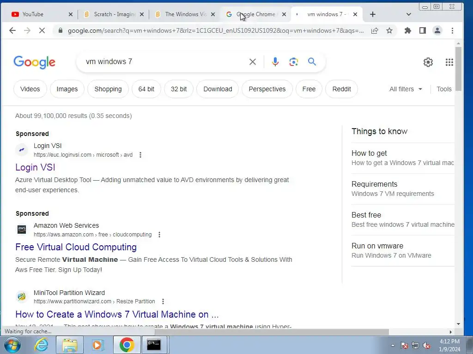Image resolution: width=473 pixels, height=354 pixels.
Task: Select the 64 bit filter chip
Action: (146, 89)
